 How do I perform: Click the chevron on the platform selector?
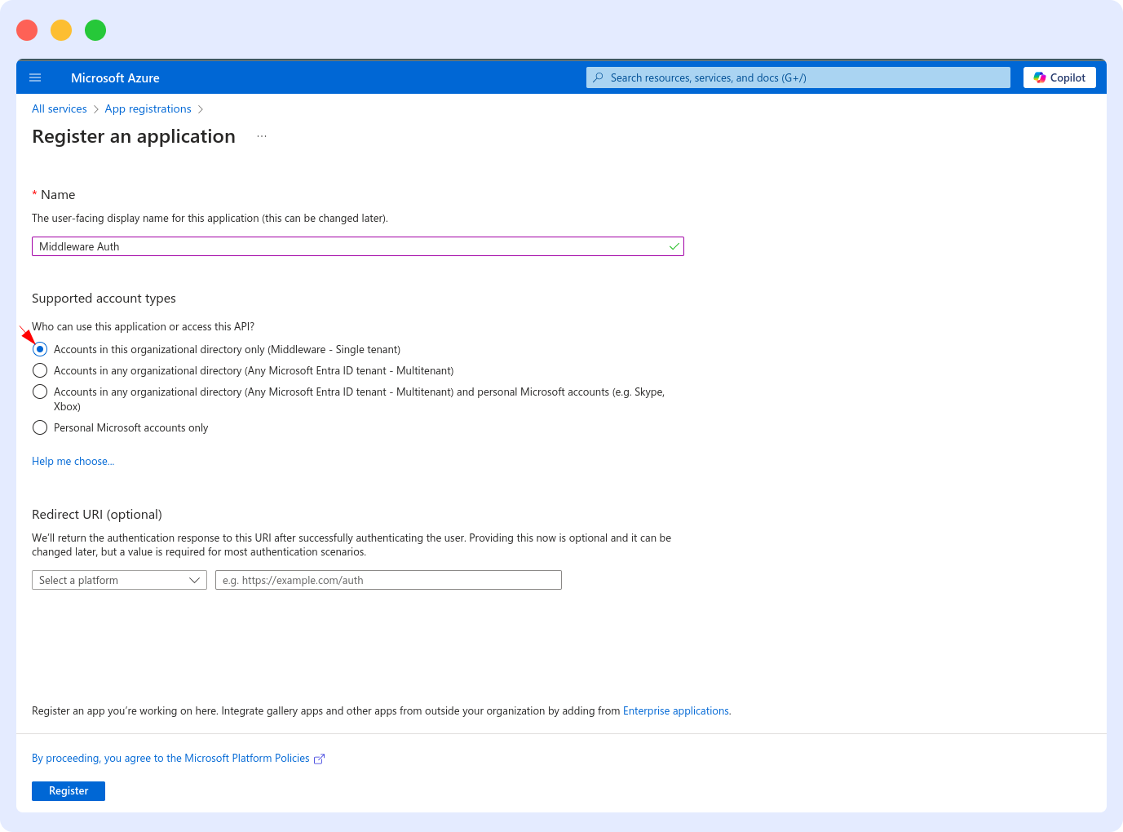(194, 580)
